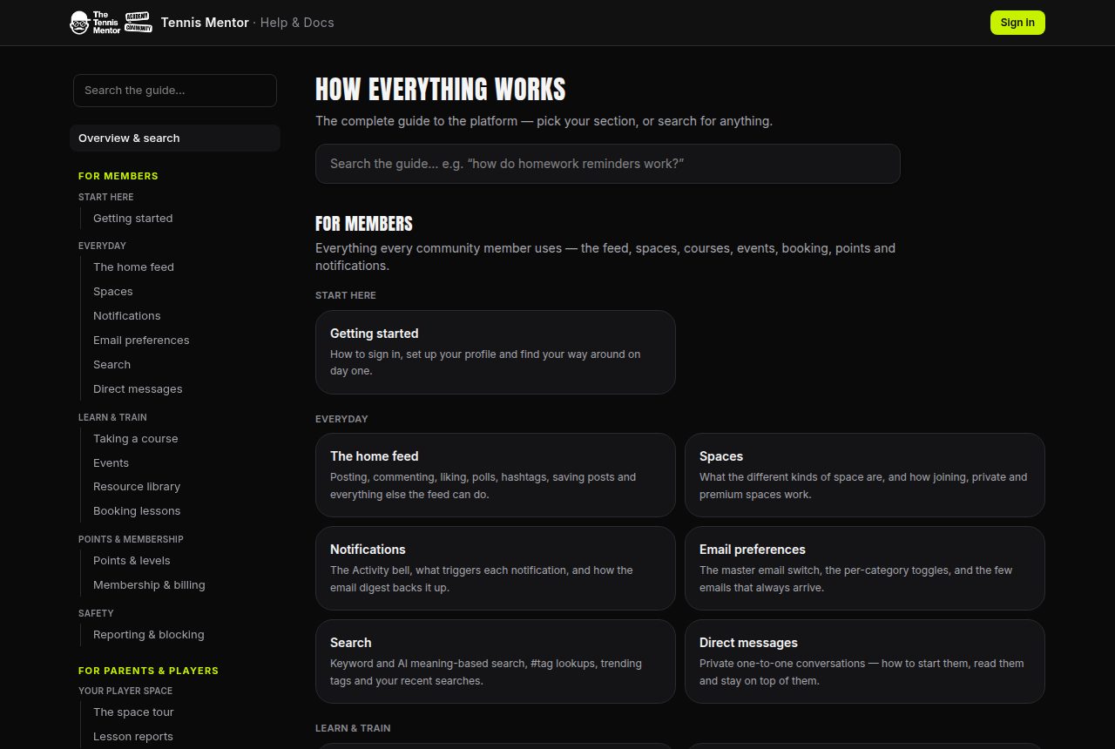Focus the sidebar Search the guide field

point(175,91)
